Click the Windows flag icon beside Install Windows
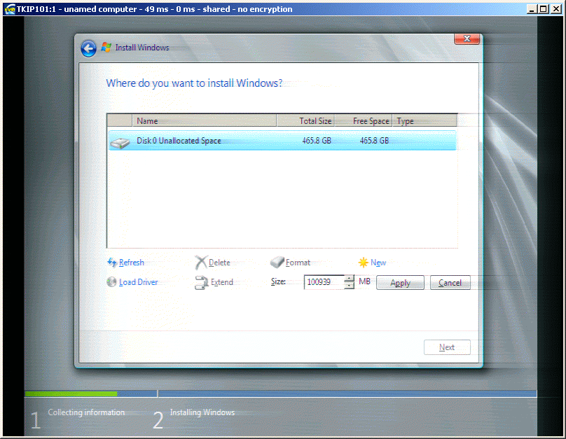 click(106, 47)
